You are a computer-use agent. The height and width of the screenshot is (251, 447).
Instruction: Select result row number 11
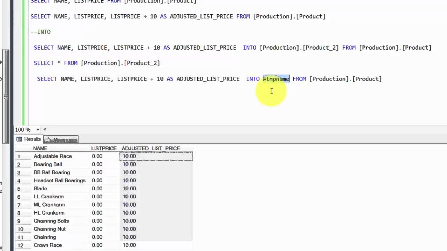tap(23, 237)
